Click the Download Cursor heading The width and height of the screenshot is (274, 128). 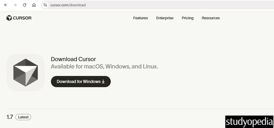tap(73, 59)
